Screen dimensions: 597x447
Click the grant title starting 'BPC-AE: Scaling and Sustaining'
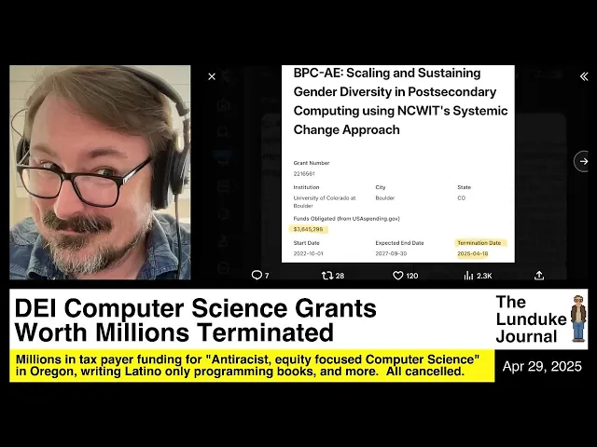tap(400, 102)
